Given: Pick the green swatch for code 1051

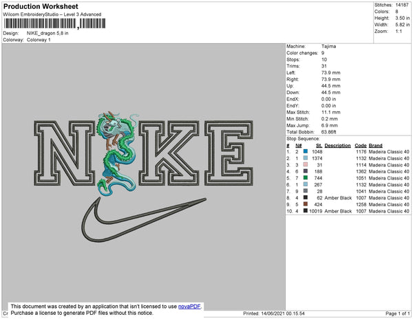Looking at the screenshot, I should [x=306, y=178].
